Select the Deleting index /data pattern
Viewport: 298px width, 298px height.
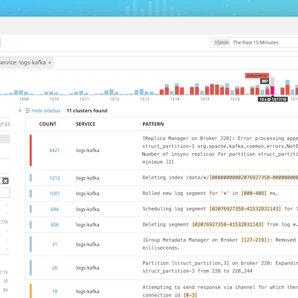pos(220,178)
